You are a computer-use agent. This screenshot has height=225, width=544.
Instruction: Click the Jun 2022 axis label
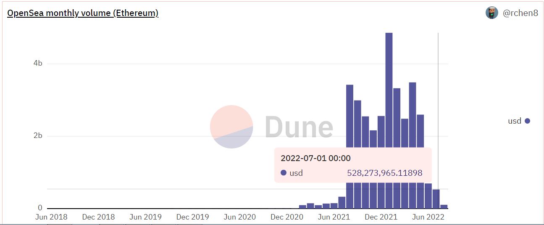pyautogui.click(x=428, y=217)
